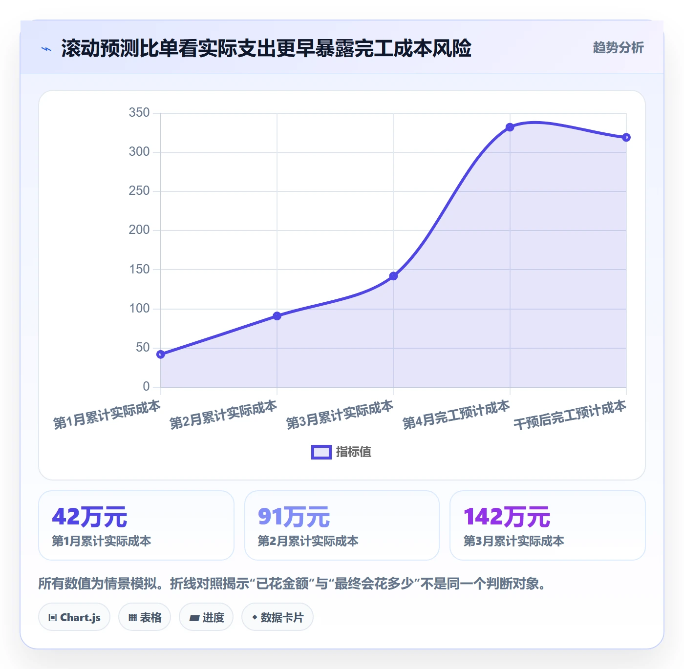
Task: Click the 第3月累计实际成本 caption under 142万元
Action: [x=514, y=541]
